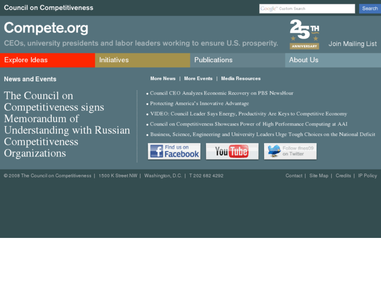
Task: Click the IP Policy footer link
Action: tap(367, 176)
